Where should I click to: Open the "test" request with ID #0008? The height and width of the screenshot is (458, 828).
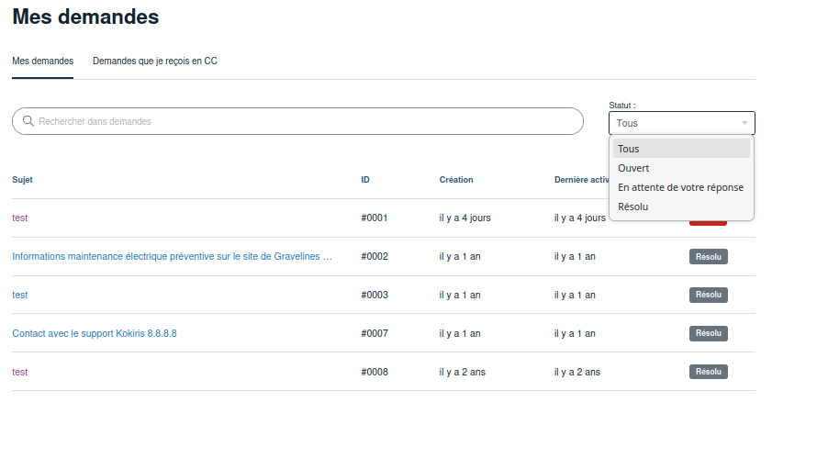19,373
